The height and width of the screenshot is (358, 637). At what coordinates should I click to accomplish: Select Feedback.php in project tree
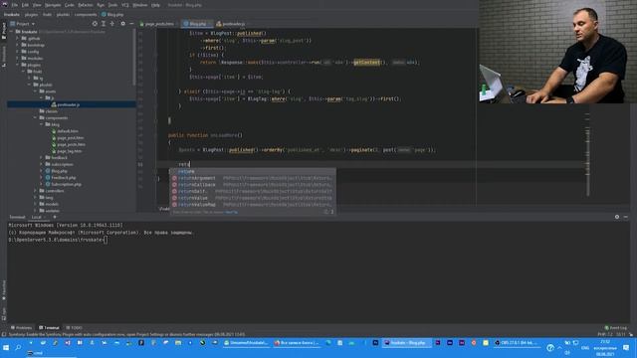[x=64, y=177]
